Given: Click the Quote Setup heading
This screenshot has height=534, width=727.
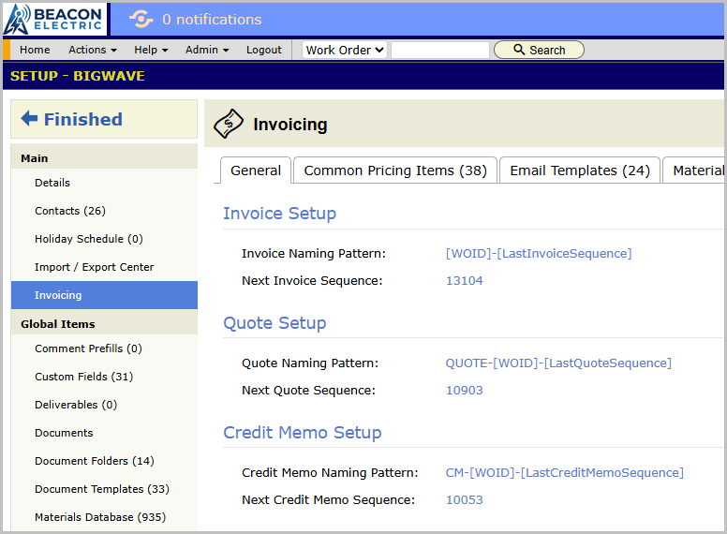Looking at the screenshot, I should point(274,322).
